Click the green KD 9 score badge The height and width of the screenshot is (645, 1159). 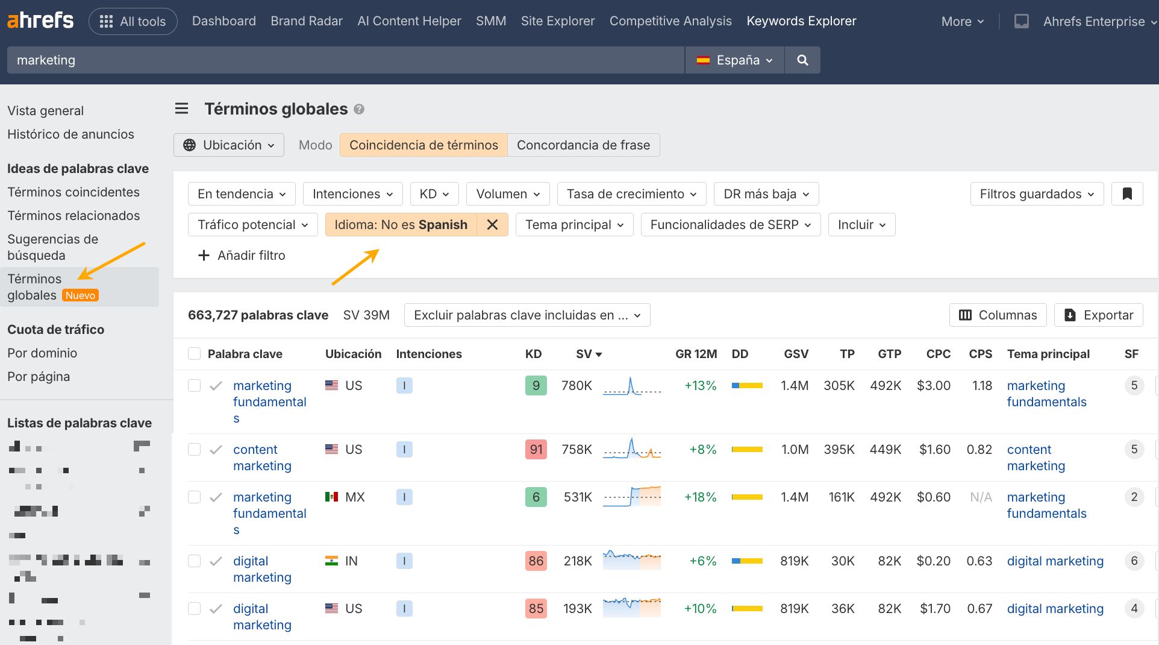(536, 386)
